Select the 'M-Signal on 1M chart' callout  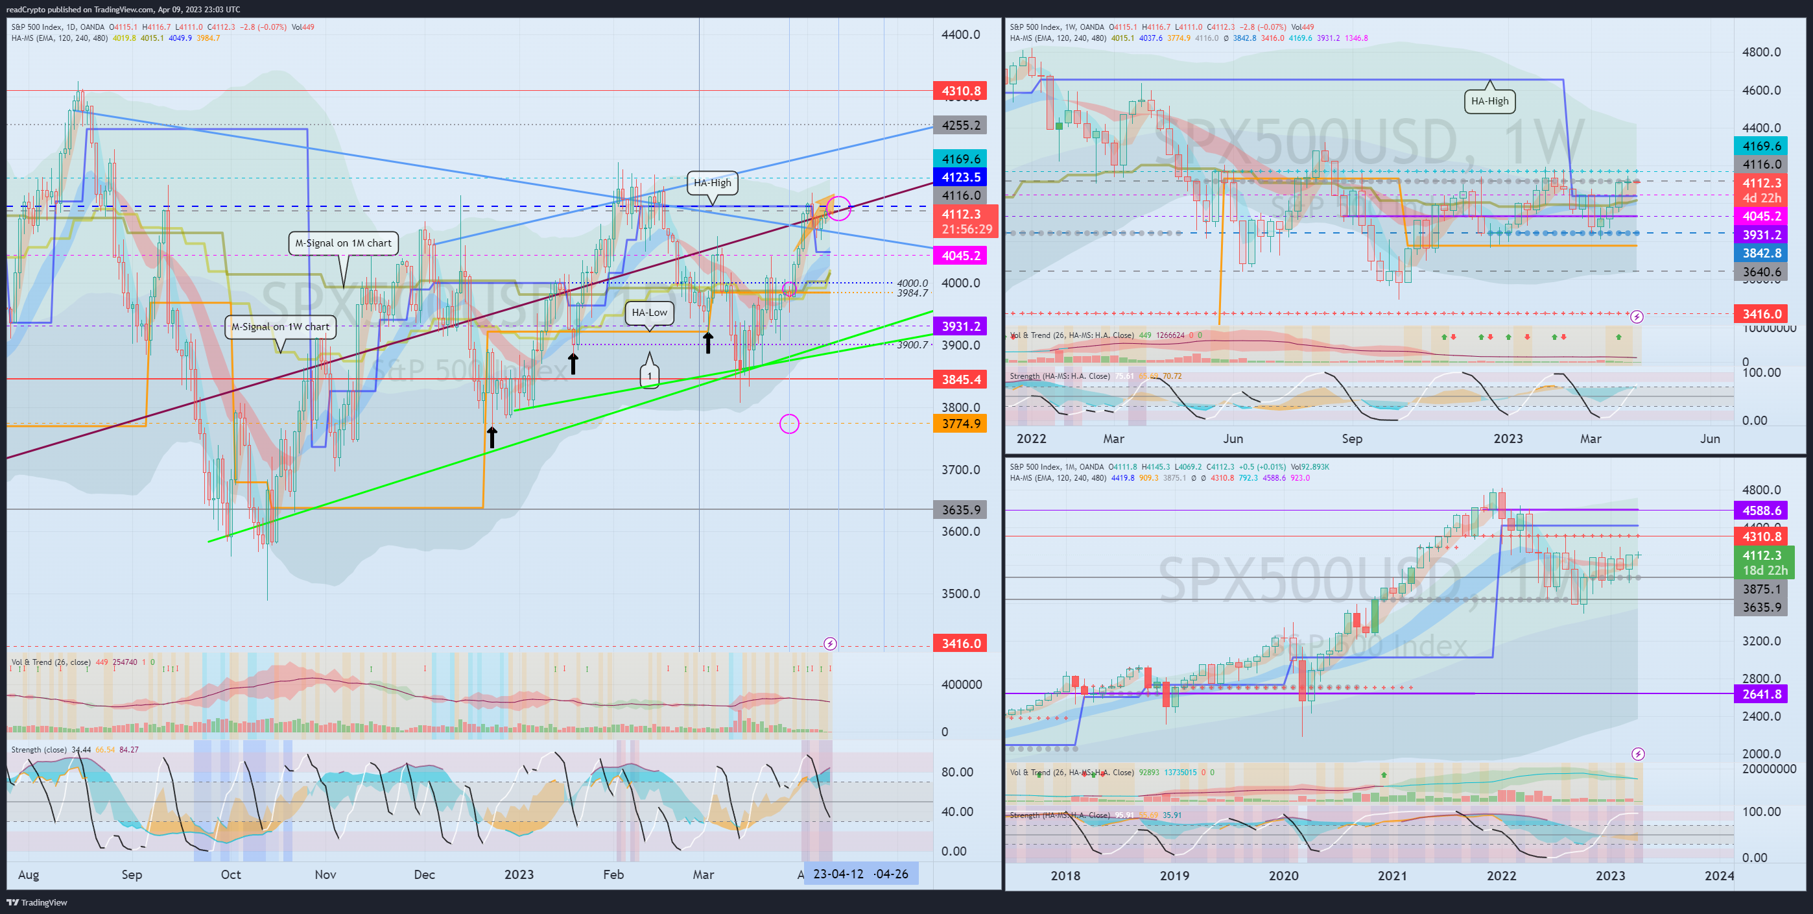pos(344,243)
